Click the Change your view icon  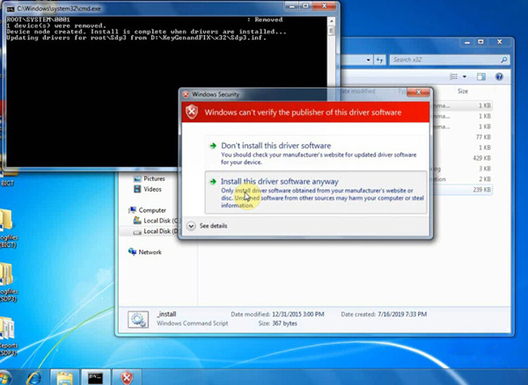click(454, 76)
